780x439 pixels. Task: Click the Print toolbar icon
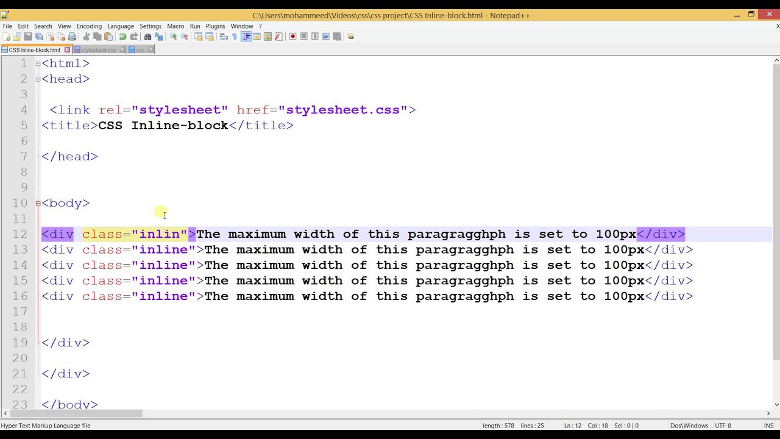(x=72, y=37)
